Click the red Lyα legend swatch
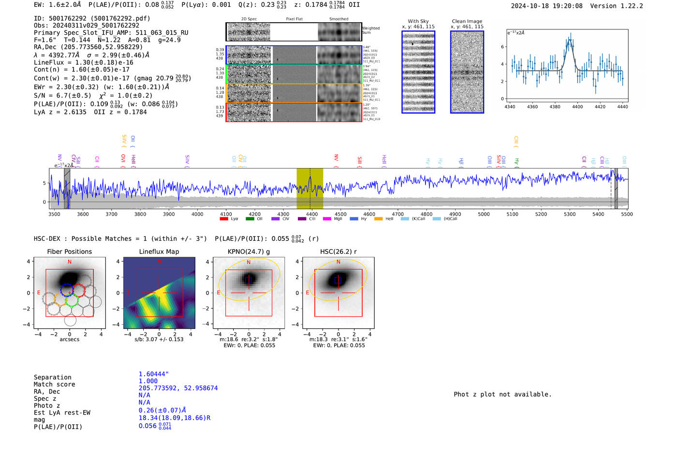 click(224, 219)
